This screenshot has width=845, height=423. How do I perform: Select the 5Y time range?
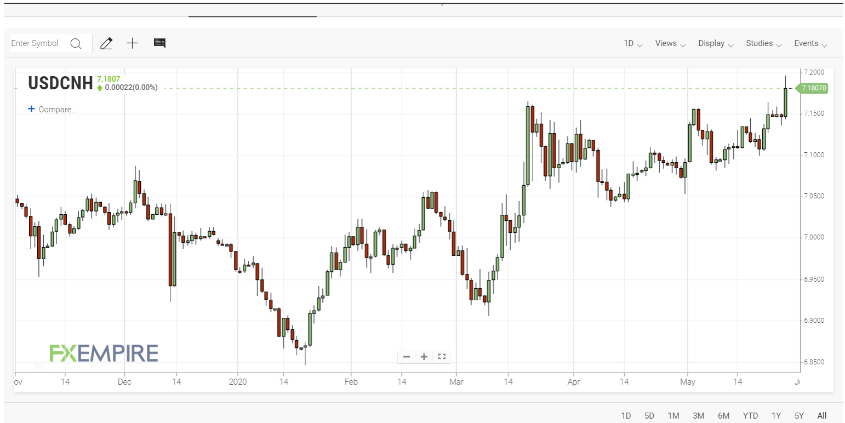[799, 415]
